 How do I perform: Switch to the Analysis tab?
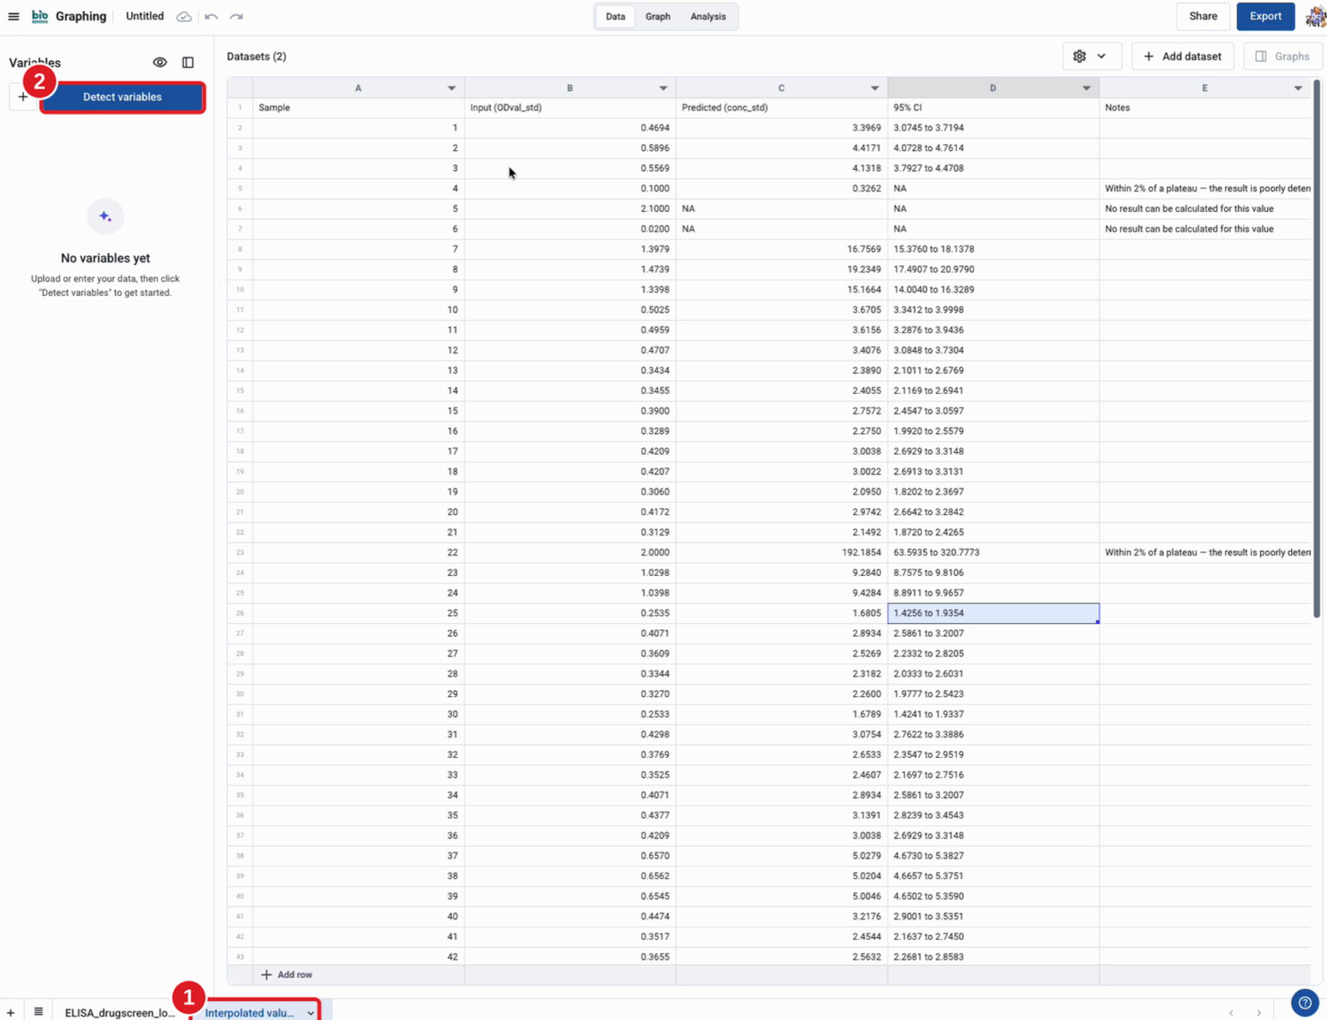click(708, 16)
